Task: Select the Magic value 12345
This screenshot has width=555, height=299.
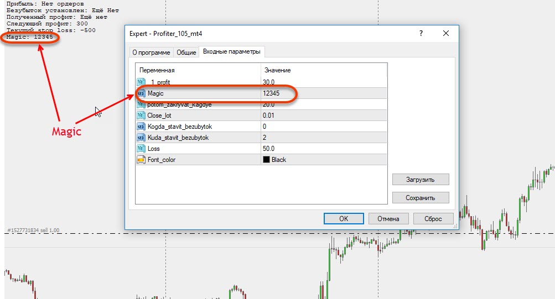Action: pos(271,93)
